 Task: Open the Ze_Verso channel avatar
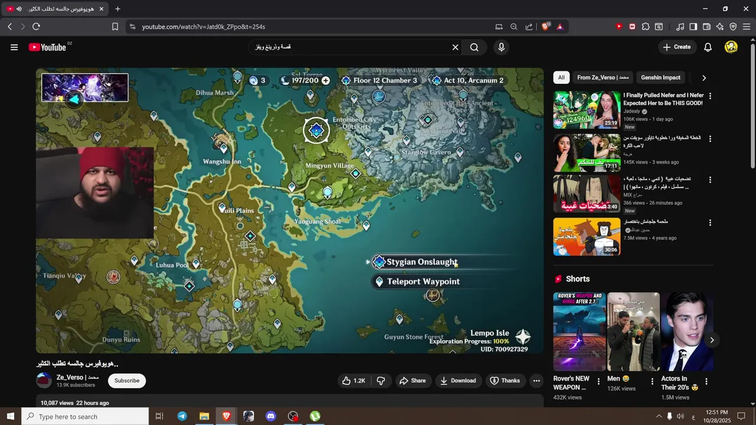pos(44,381)
